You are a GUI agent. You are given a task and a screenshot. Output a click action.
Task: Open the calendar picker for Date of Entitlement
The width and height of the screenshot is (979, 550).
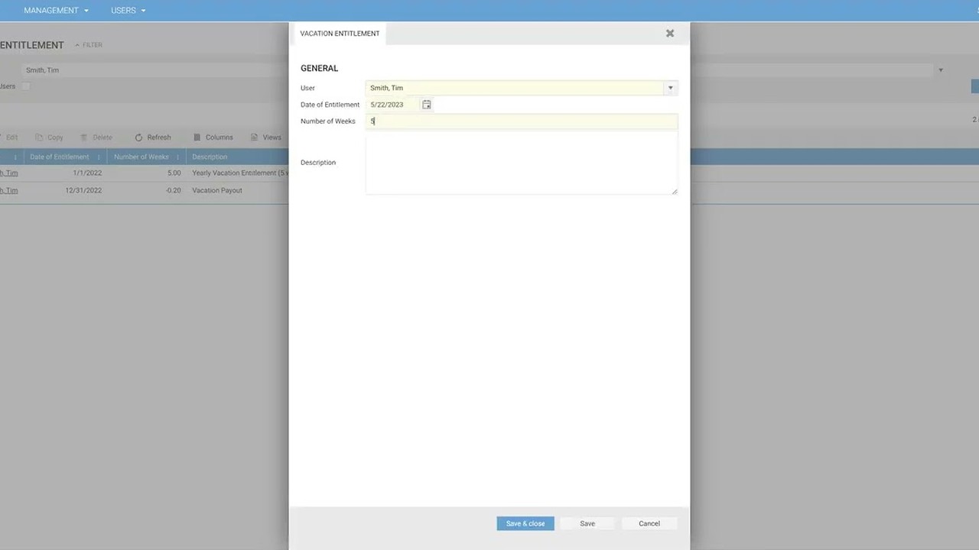click(x=427, y=105)
